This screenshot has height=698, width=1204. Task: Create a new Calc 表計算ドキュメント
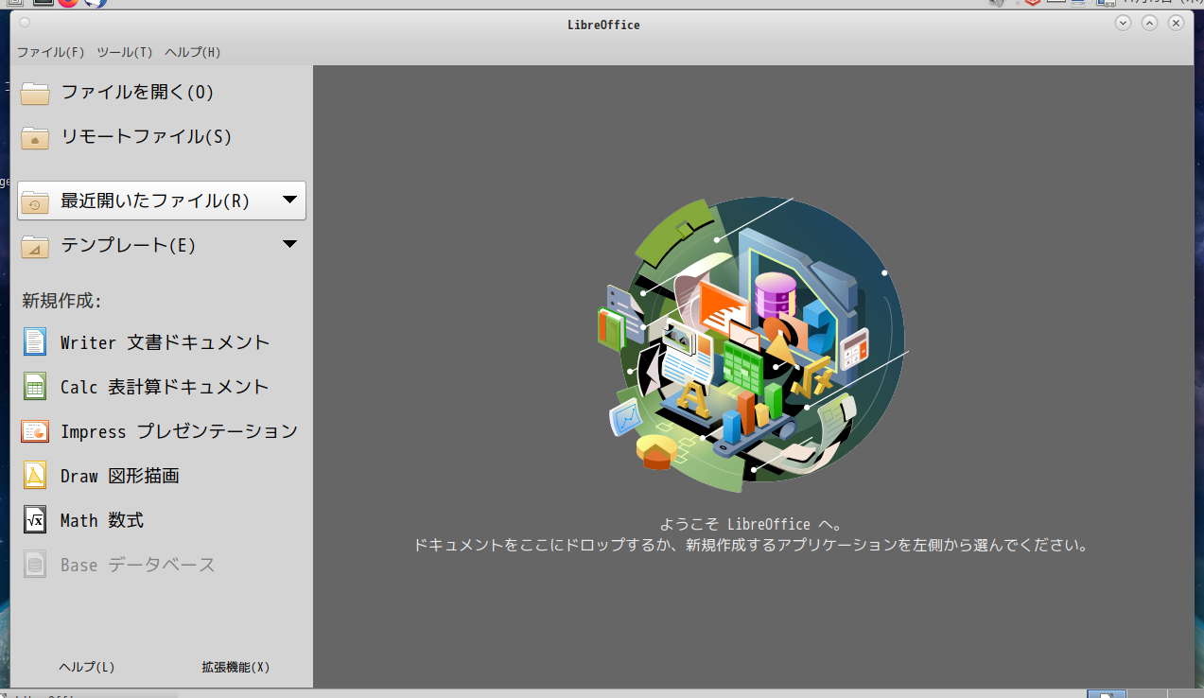[x=161, y=387]
